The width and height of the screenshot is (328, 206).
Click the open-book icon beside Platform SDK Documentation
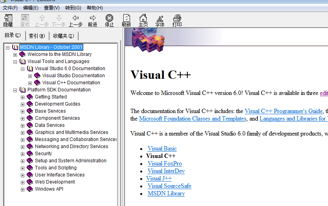(x=23, y=90)
